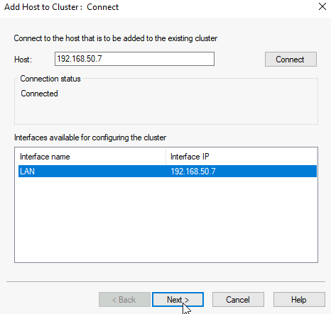This screenshot has height=314, width=331.
Task: Click the Add Host to Cluster title text
Action: tap(61, 7)
